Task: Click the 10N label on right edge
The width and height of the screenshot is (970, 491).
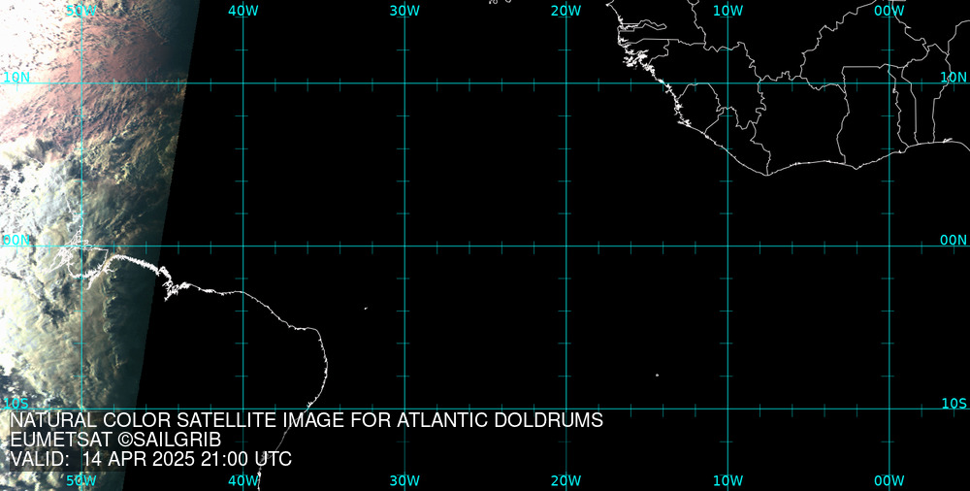Action: coord(954,78)
